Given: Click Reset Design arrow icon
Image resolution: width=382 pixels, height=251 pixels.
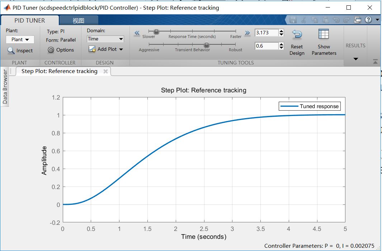Looking at the screenshot, I should 297,34.
